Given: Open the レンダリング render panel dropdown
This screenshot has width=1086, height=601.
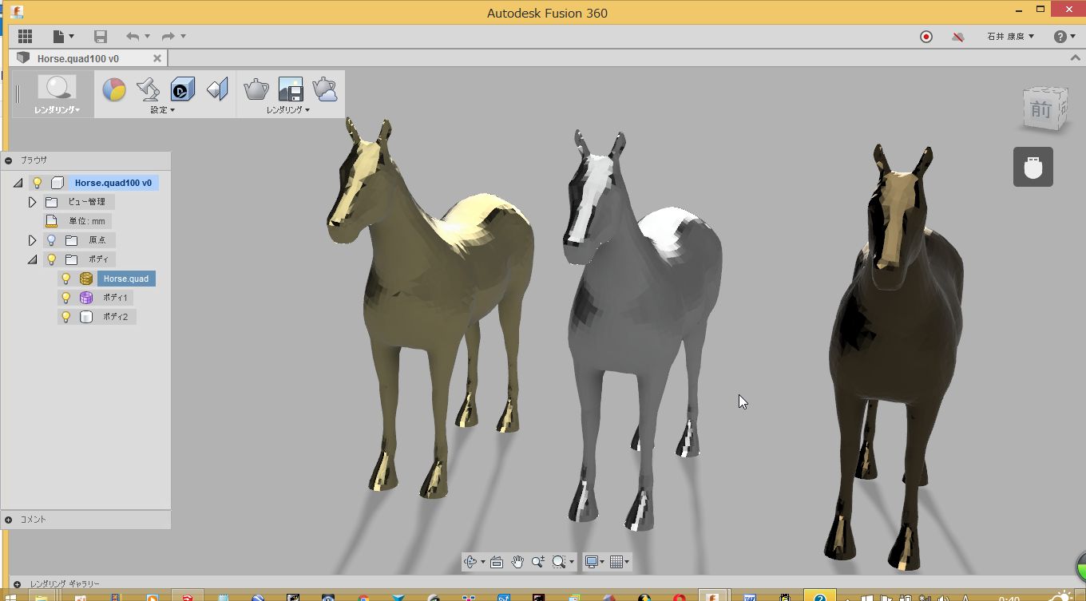Looking at the screenshot, I should (288, 110).
